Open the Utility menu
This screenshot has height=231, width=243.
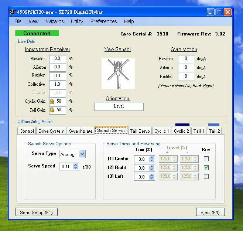[77, 21]
